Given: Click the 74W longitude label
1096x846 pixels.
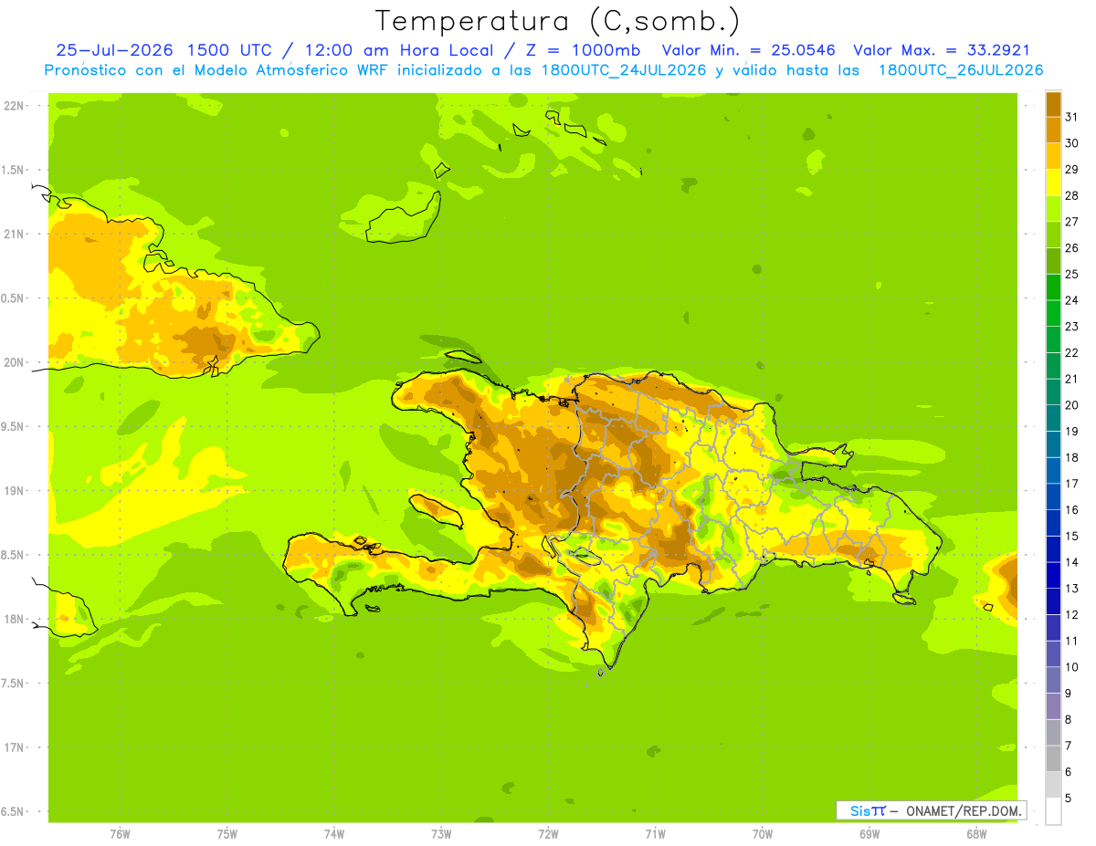Looking at the screenshot, I should (333, 833).
